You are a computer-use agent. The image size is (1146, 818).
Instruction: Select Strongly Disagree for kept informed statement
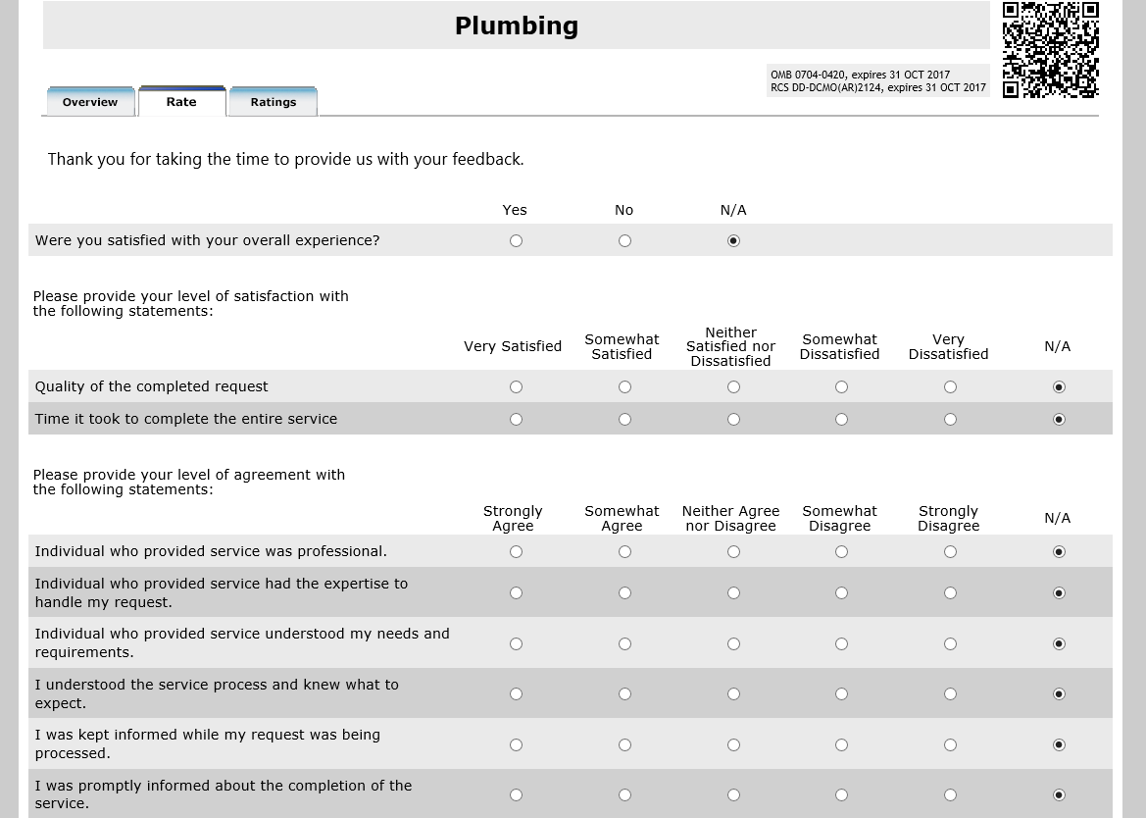[950, 745]
